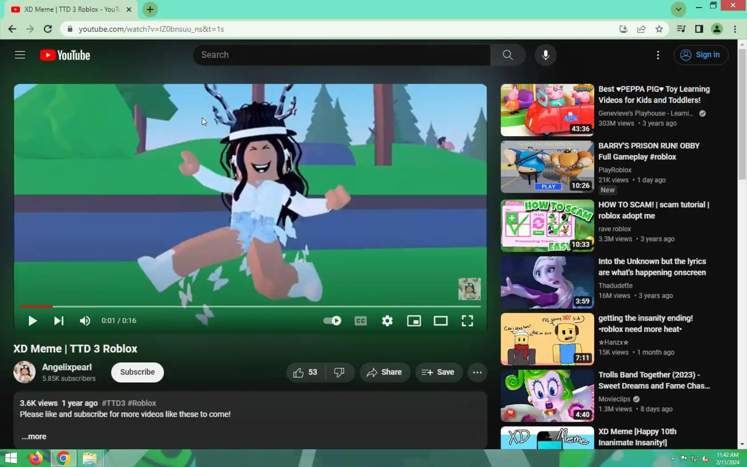This screenshot has height=467, width=747.
Task: Open more actions ellipsis under video
Action: click(478, 372)
